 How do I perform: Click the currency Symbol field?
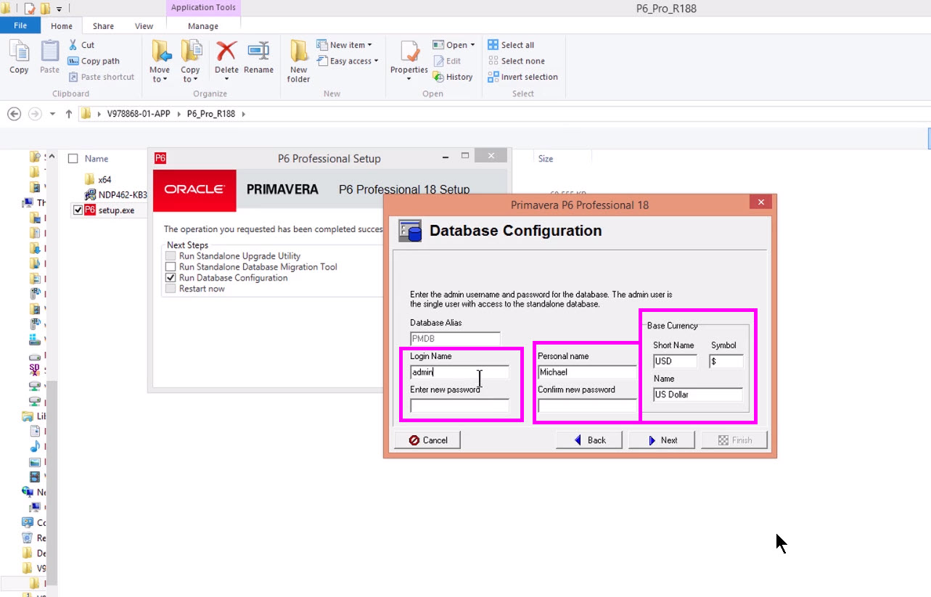tap(726, 361)
